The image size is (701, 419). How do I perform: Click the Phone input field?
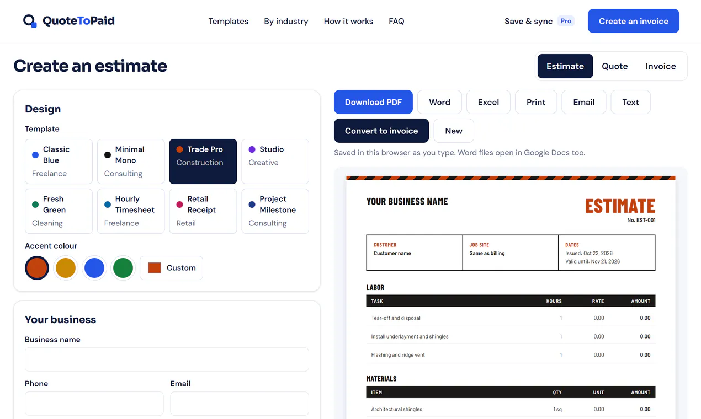pos(94,404)
